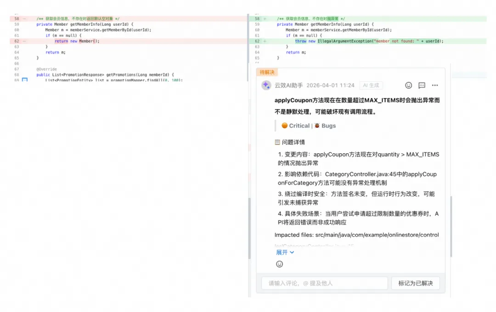
Task: Click detail item 3 绕过编译时安全 text
Action: pyautogui.click(x=356, y=198)
